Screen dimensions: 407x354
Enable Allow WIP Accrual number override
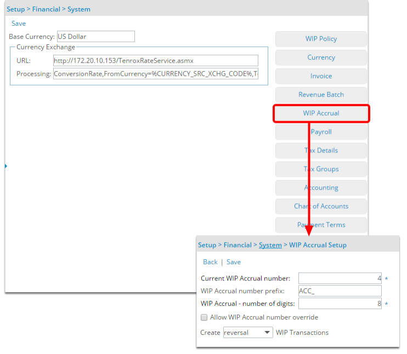(204, 317)
